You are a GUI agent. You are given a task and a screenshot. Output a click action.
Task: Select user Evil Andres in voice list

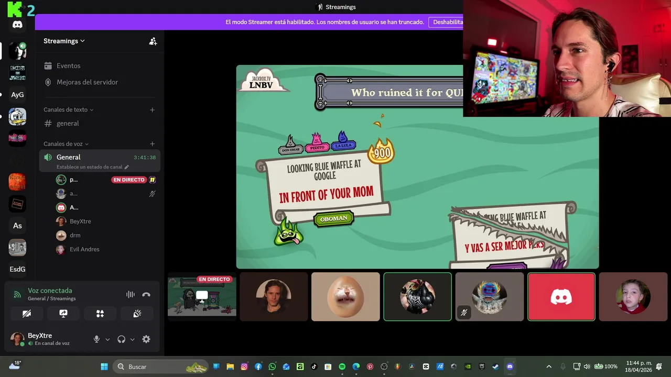click(106, 249)
